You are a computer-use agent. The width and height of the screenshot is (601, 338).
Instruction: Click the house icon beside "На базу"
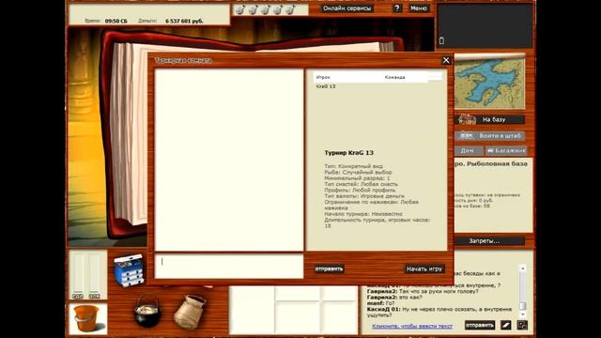(467, 119)
